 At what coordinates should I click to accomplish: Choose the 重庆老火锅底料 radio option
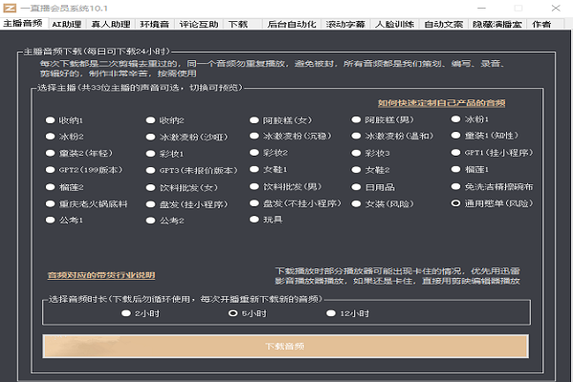click(x=50, y=203)
